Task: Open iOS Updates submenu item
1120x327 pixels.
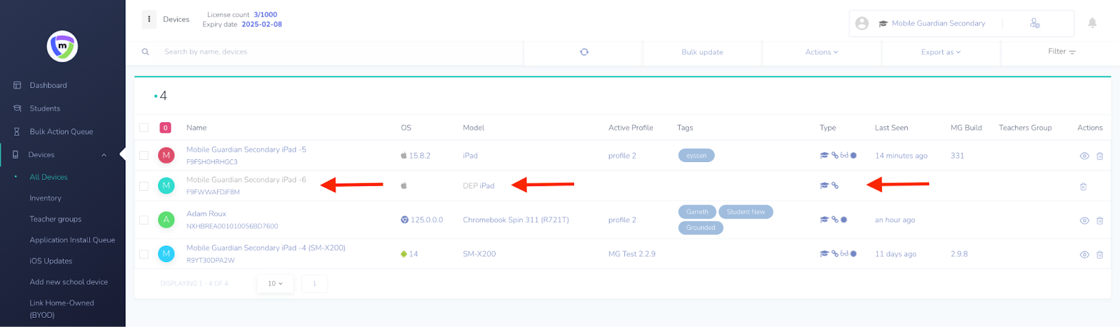Action: 50,261
